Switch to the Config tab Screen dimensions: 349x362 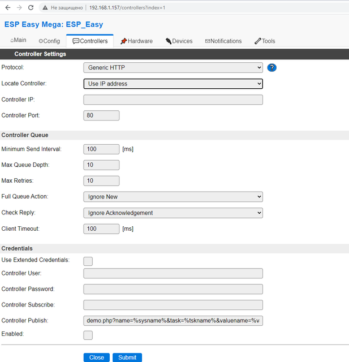49,41
